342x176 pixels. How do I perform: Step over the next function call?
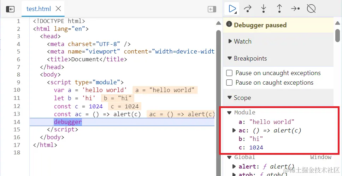coord(248,9)
